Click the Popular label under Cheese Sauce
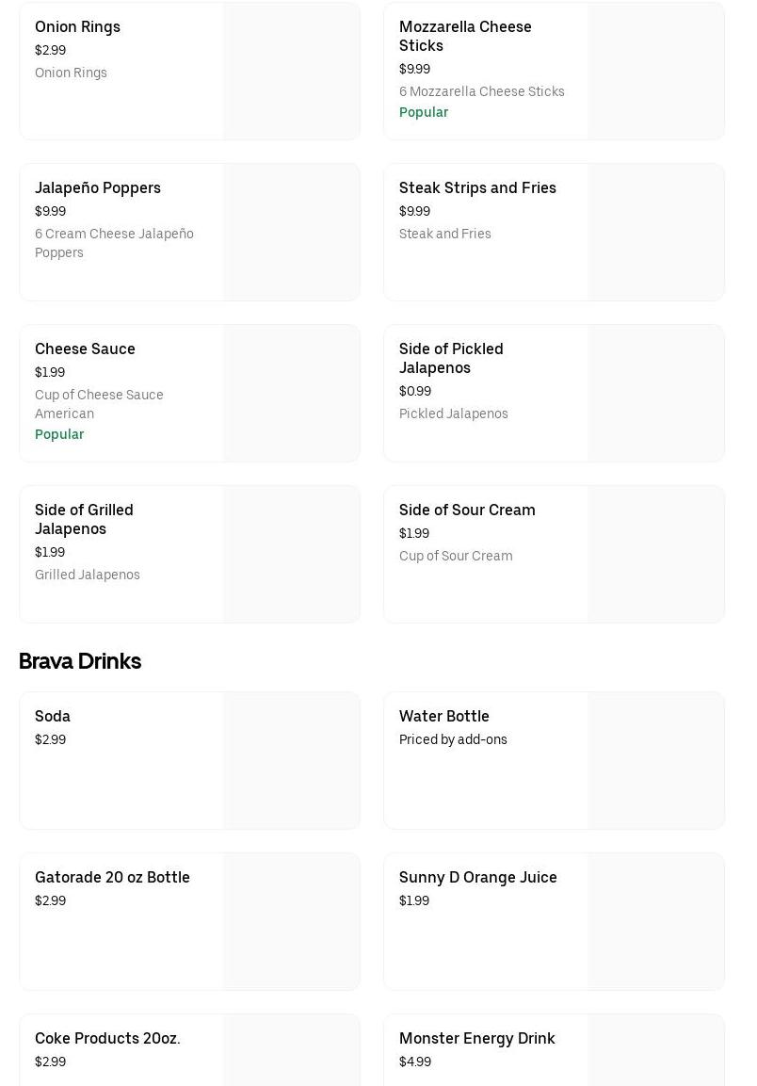757x1086 pixels. [59, 434]
